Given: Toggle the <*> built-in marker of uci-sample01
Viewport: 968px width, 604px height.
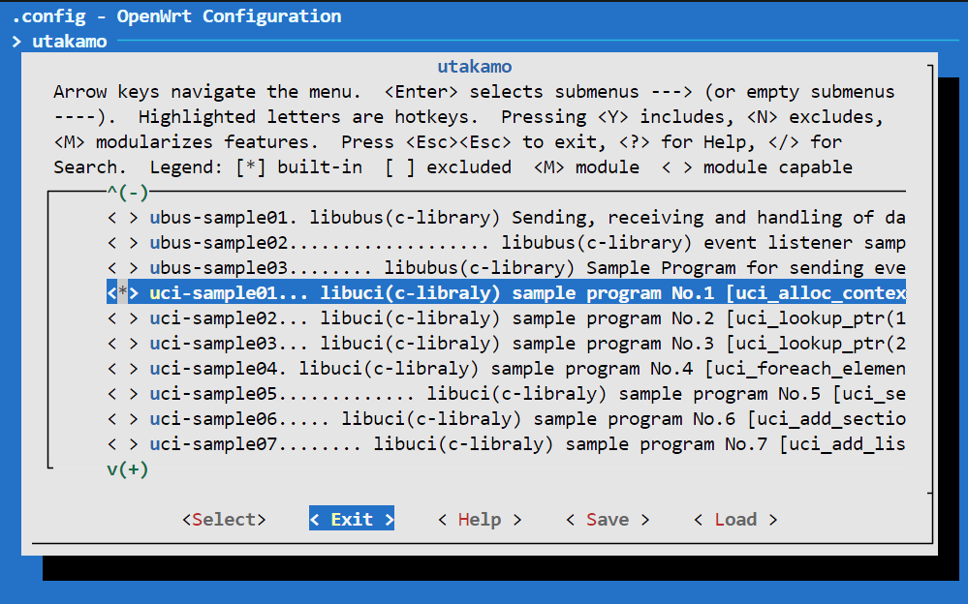Looking at the screenshot, I should tap(123, 293).
